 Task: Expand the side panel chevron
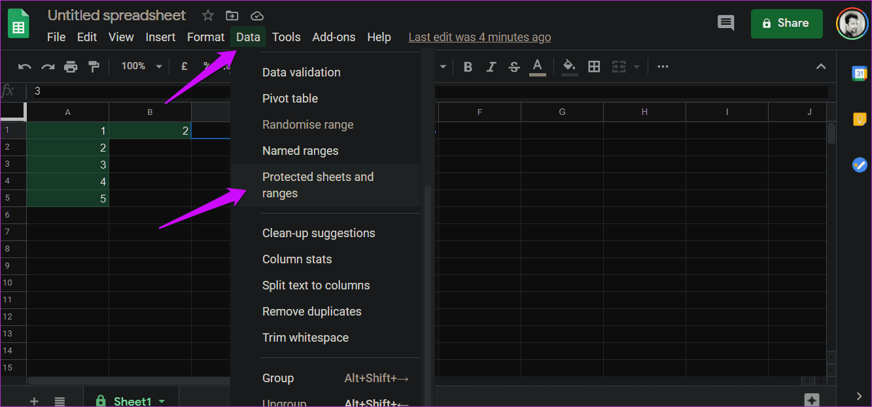pyautogui.click(x=859, y=395)
